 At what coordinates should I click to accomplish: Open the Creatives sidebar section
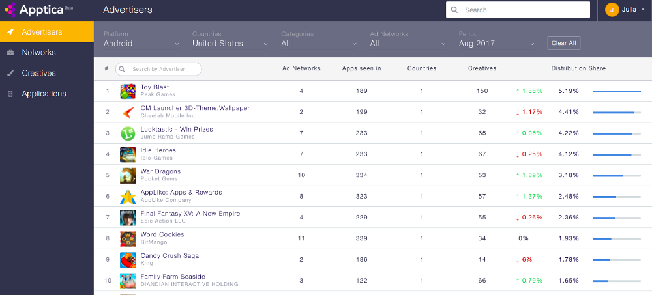[47, 73]
